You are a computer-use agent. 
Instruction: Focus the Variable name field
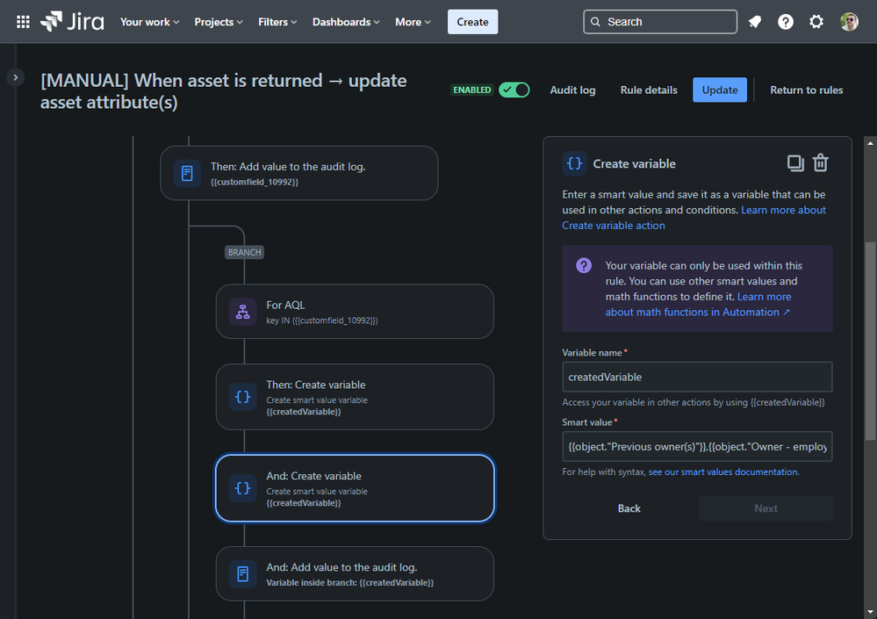tap(697, 377)
